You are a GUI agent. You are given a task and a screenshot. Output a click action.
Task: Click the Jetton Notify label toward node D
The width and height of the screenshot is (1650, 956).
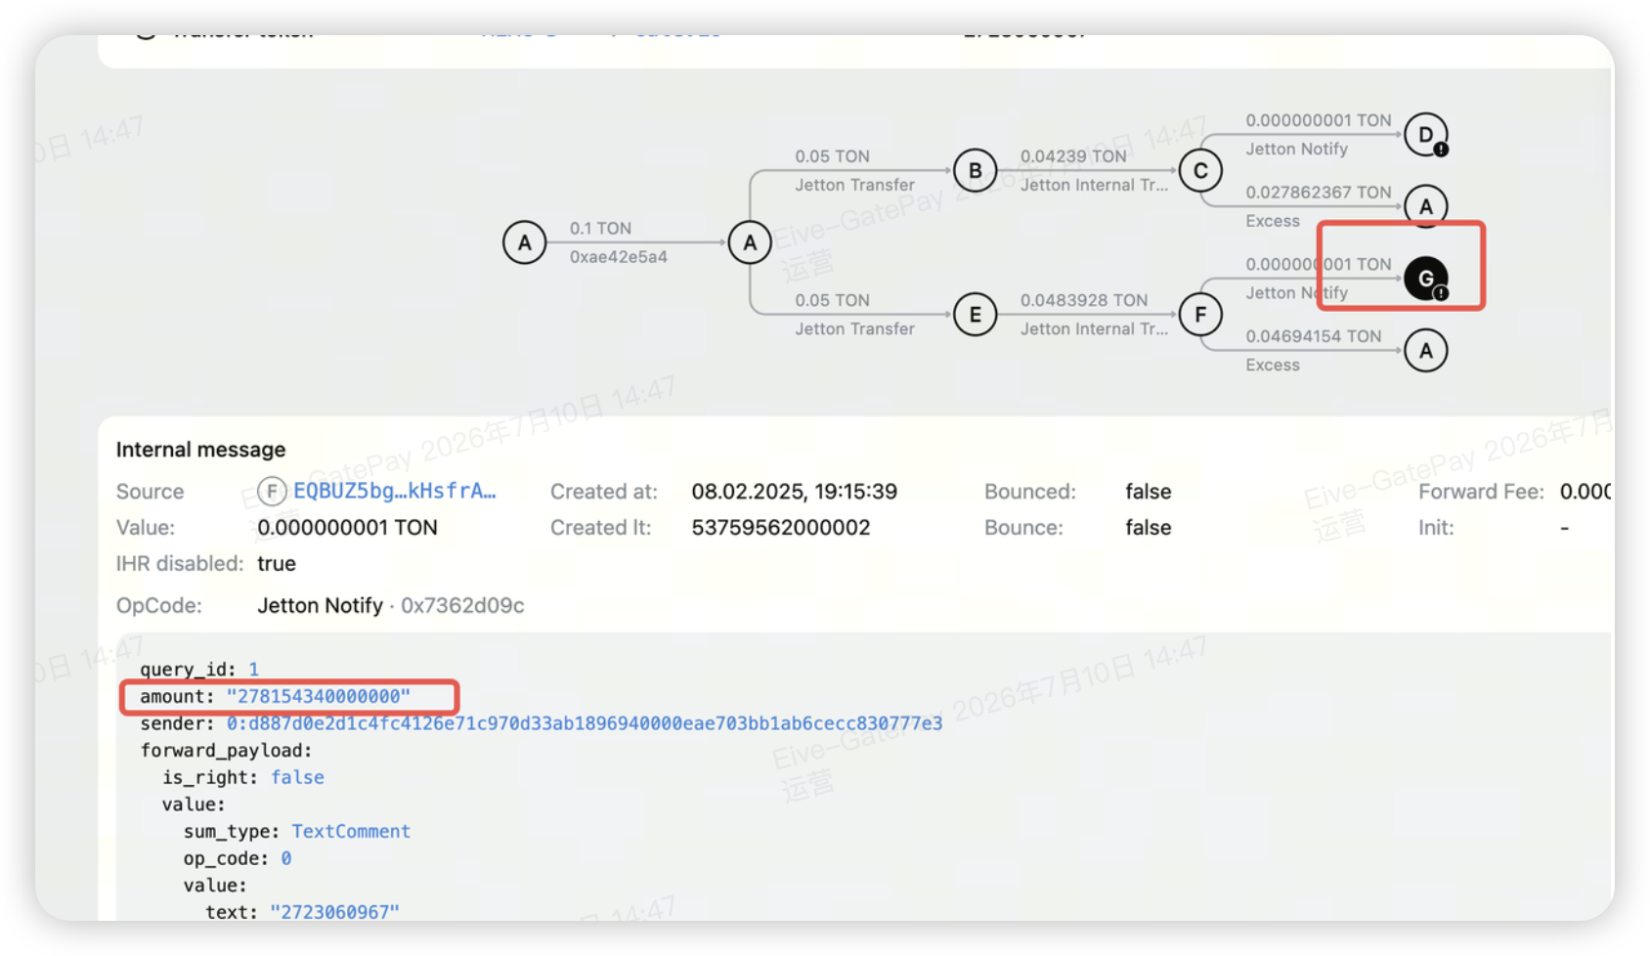(1296, 149)
